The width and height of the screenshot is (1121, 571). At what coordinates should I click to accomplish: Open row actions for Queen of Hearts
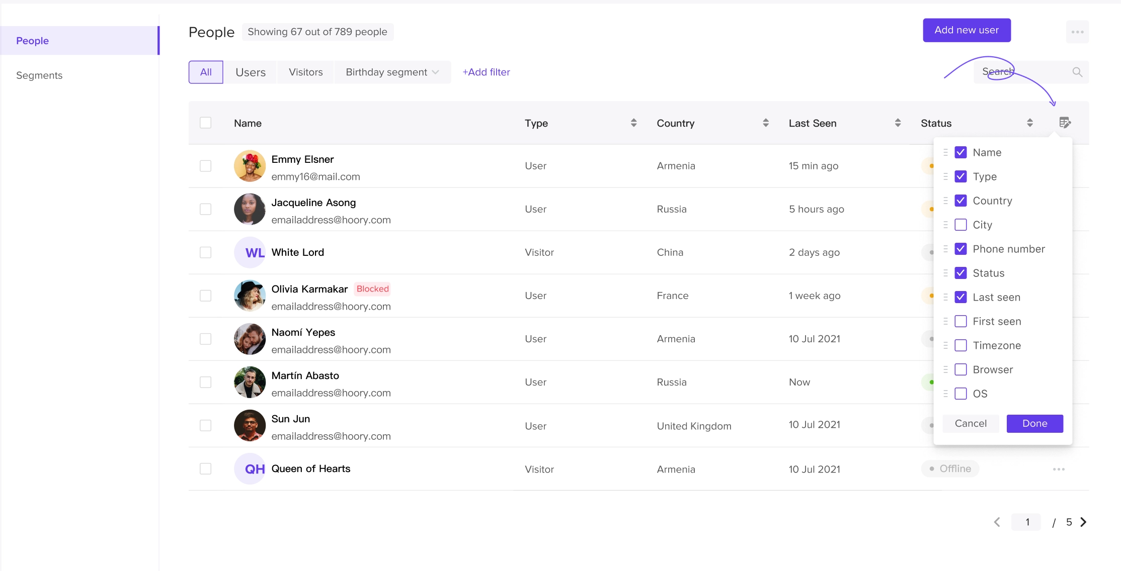pyautogui.click(x=1059, y=469)
